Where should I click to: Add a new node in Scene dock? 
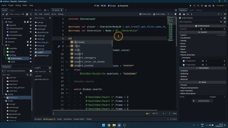[3, 14]
